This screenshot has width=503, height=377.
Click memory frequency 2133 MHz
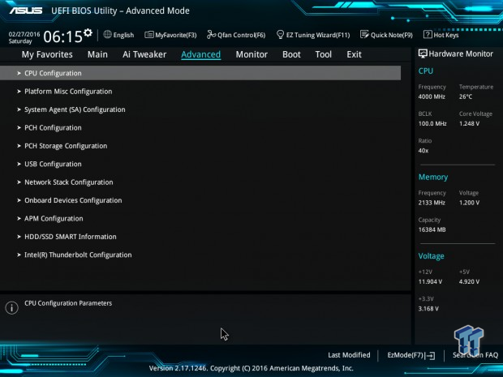(x=432, y=203)
